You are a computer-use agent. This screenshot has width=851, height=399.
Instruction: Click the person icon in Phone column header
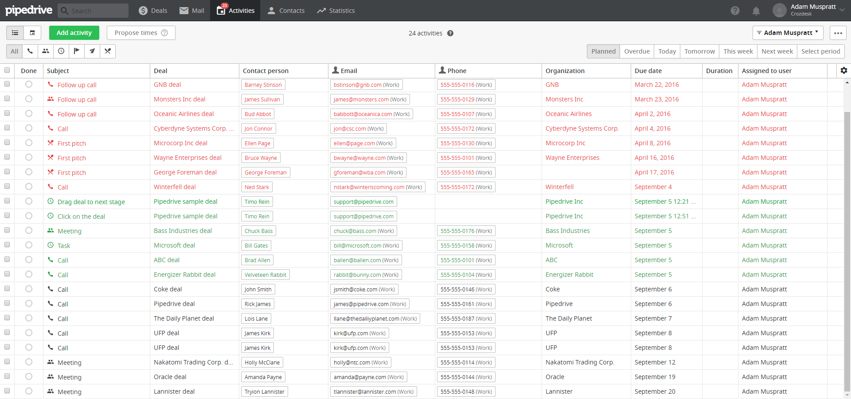click(442, 70)
